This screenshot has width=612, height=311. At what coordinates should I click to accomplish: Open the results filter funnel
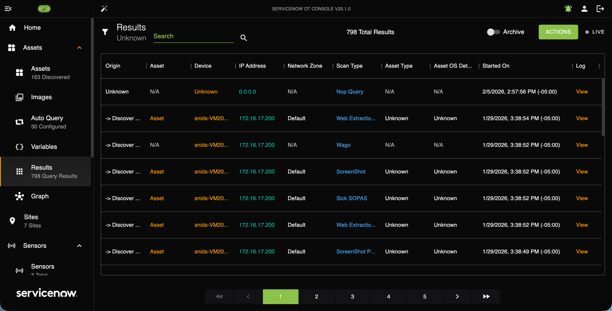click(x=105, y=32)
